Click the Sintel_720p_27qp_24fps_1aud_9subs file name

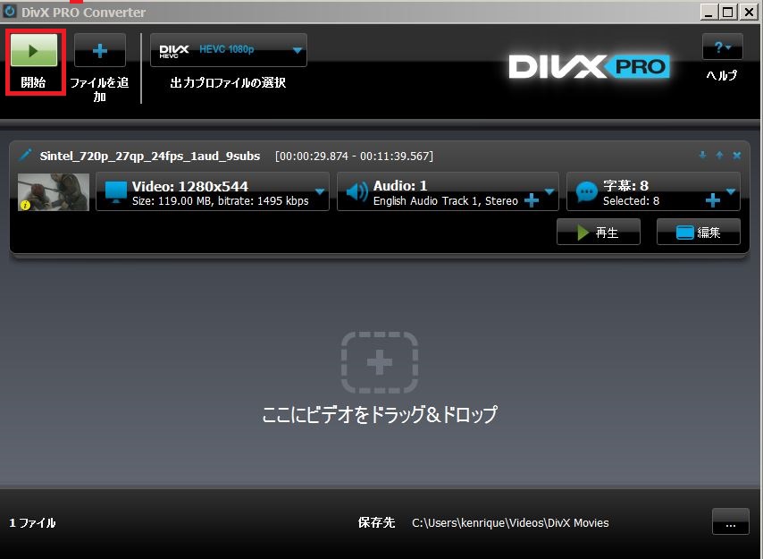150,156
